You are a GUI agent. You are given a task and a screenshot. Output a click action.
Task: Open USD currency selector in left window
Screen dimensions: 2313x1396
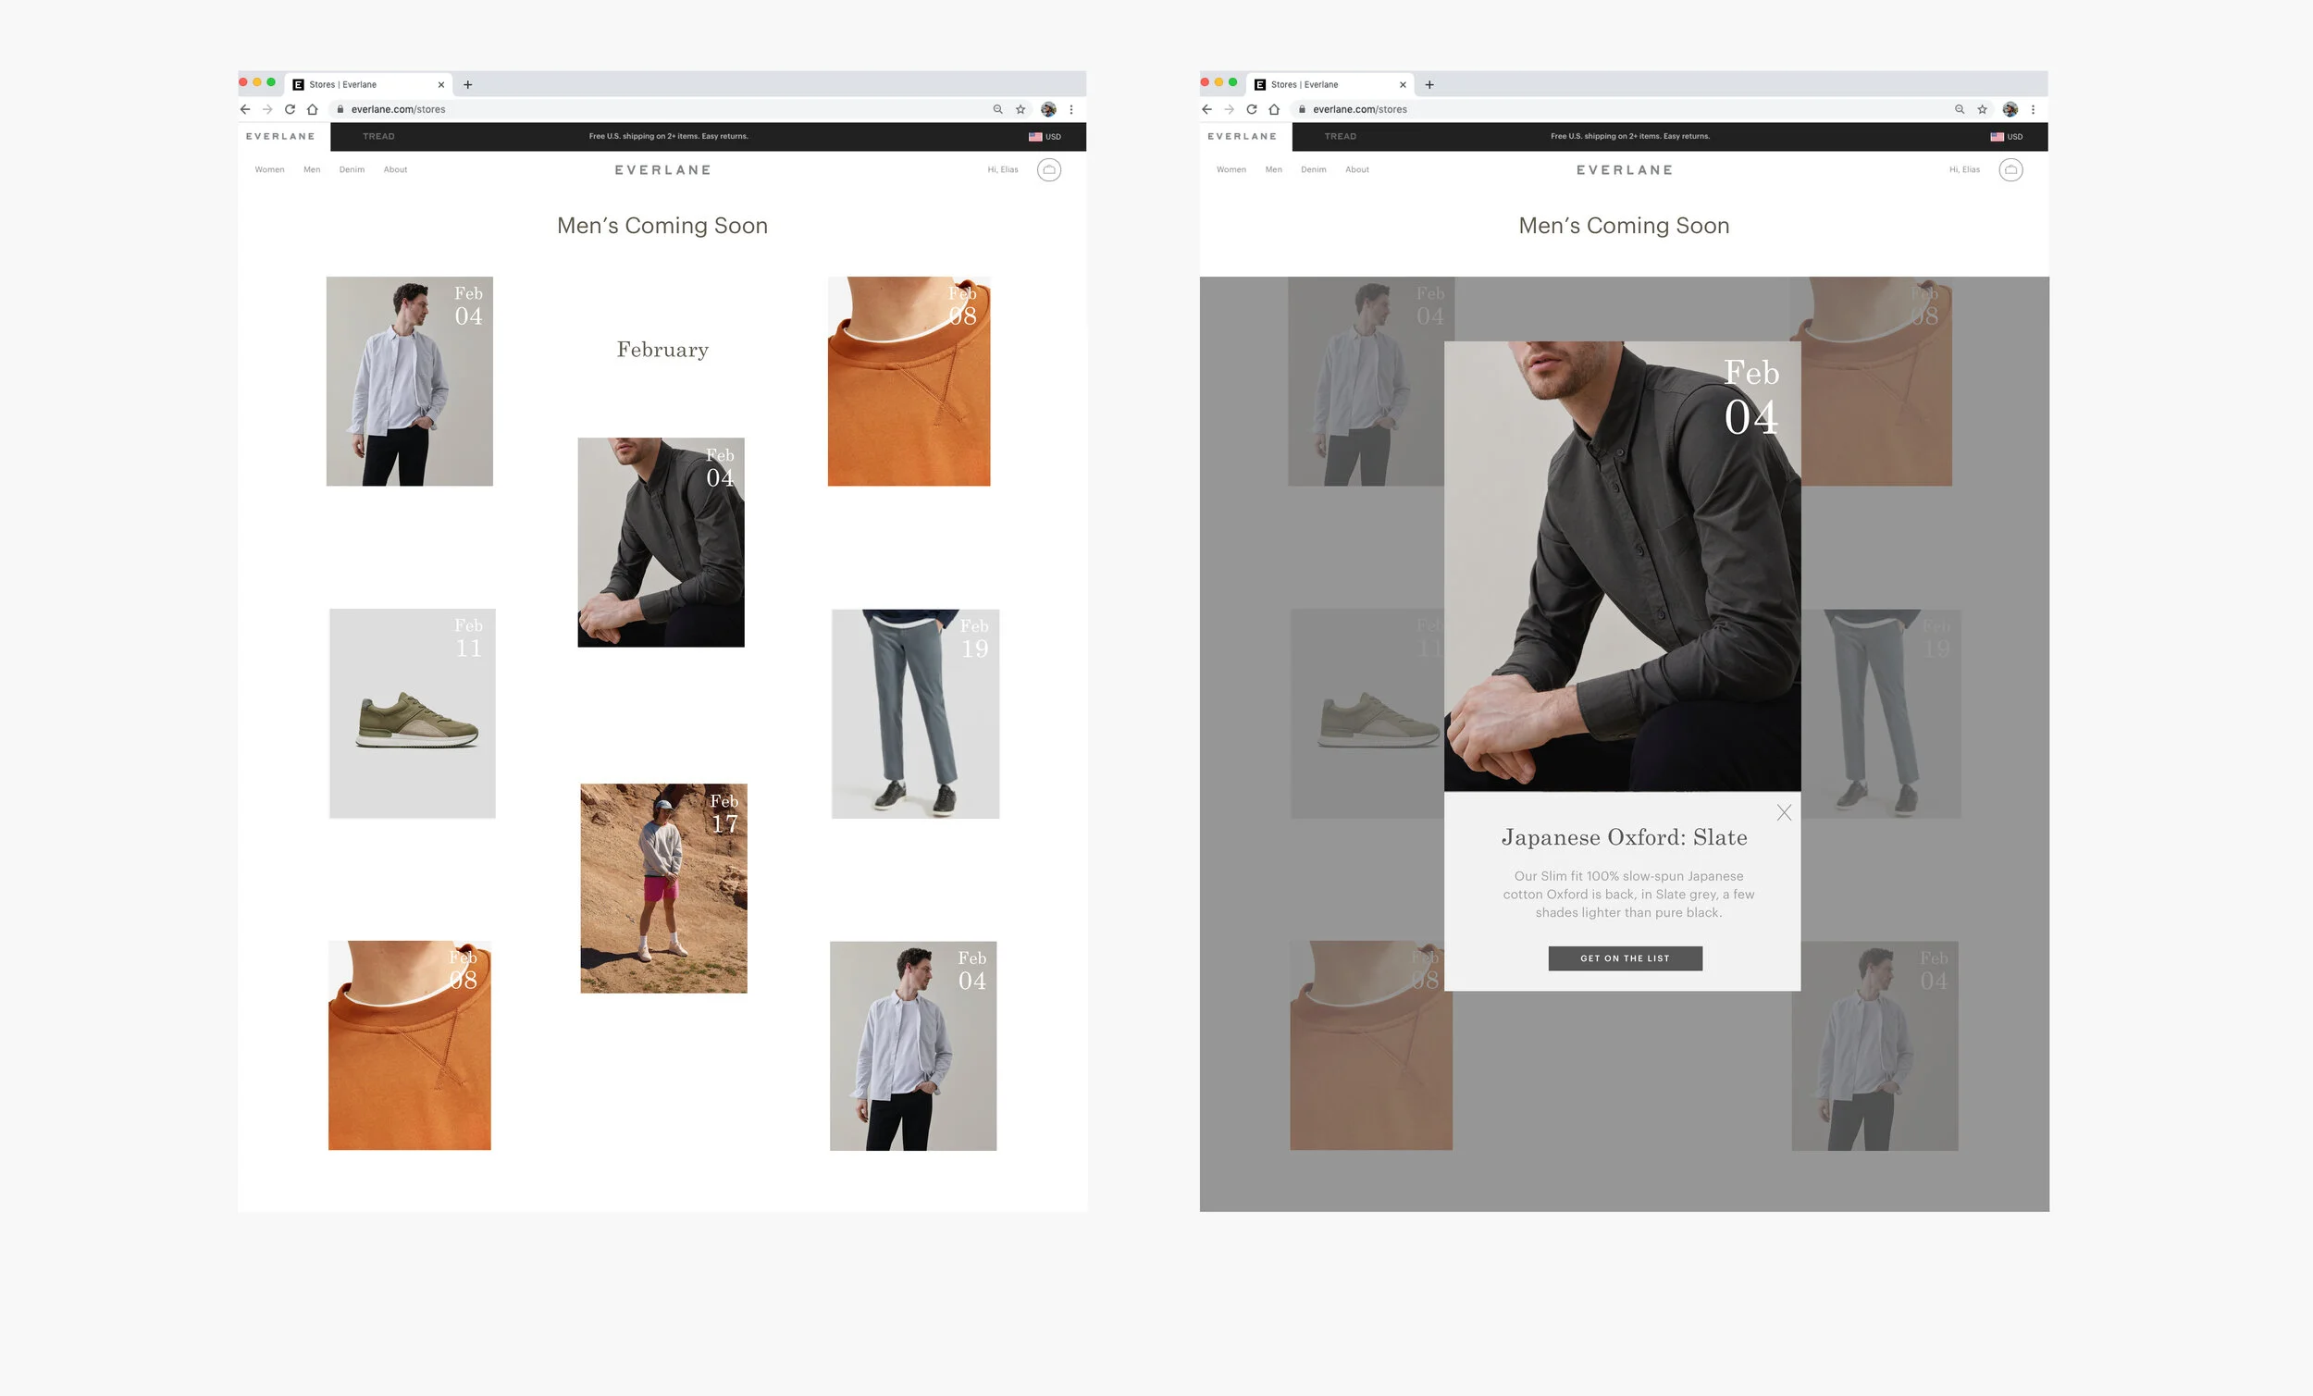click(1045, 137)
